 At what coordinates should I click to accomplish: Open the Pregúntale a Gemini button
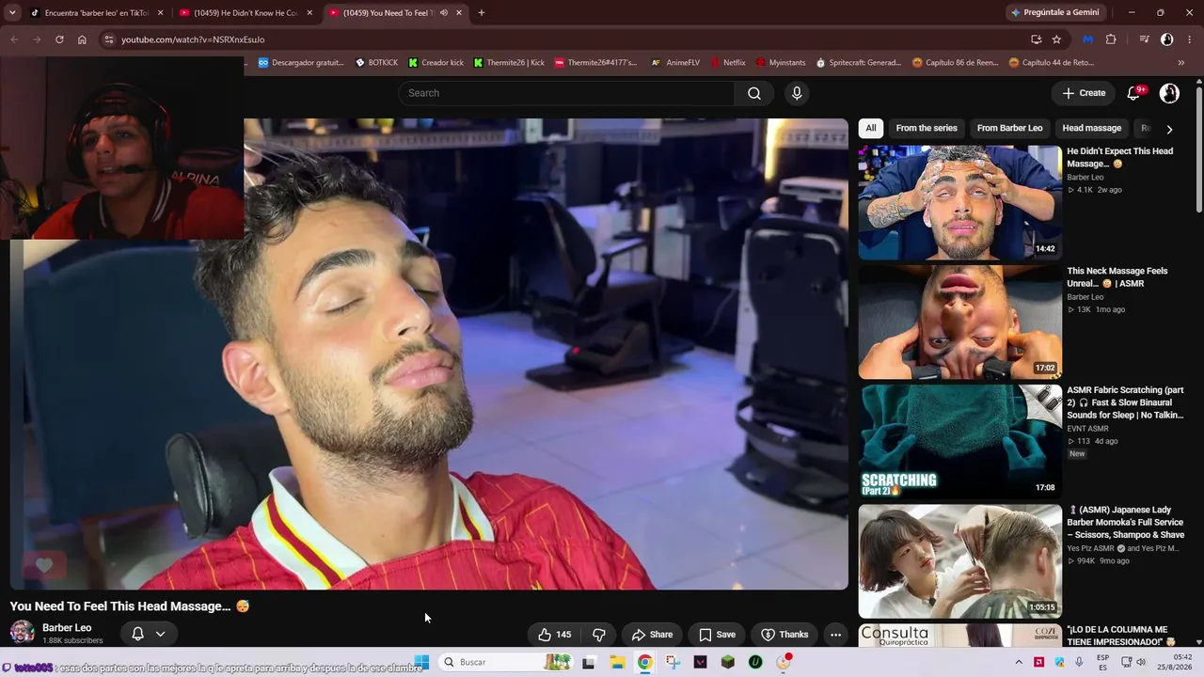click(x=1053, y=12)
